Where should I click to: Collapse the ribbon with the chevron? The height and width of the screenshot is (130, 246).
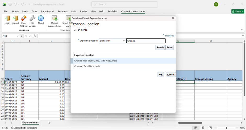(242, 30)
